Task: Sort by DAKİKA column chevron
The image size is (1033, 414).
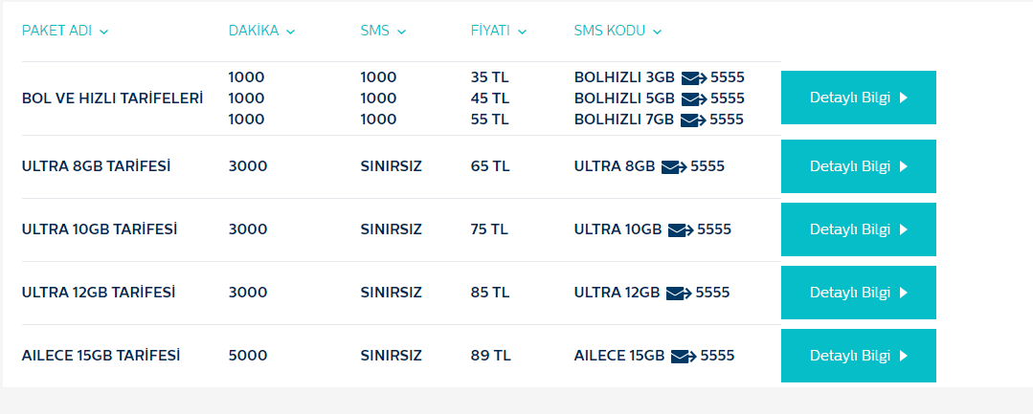Action: point(290,32)
